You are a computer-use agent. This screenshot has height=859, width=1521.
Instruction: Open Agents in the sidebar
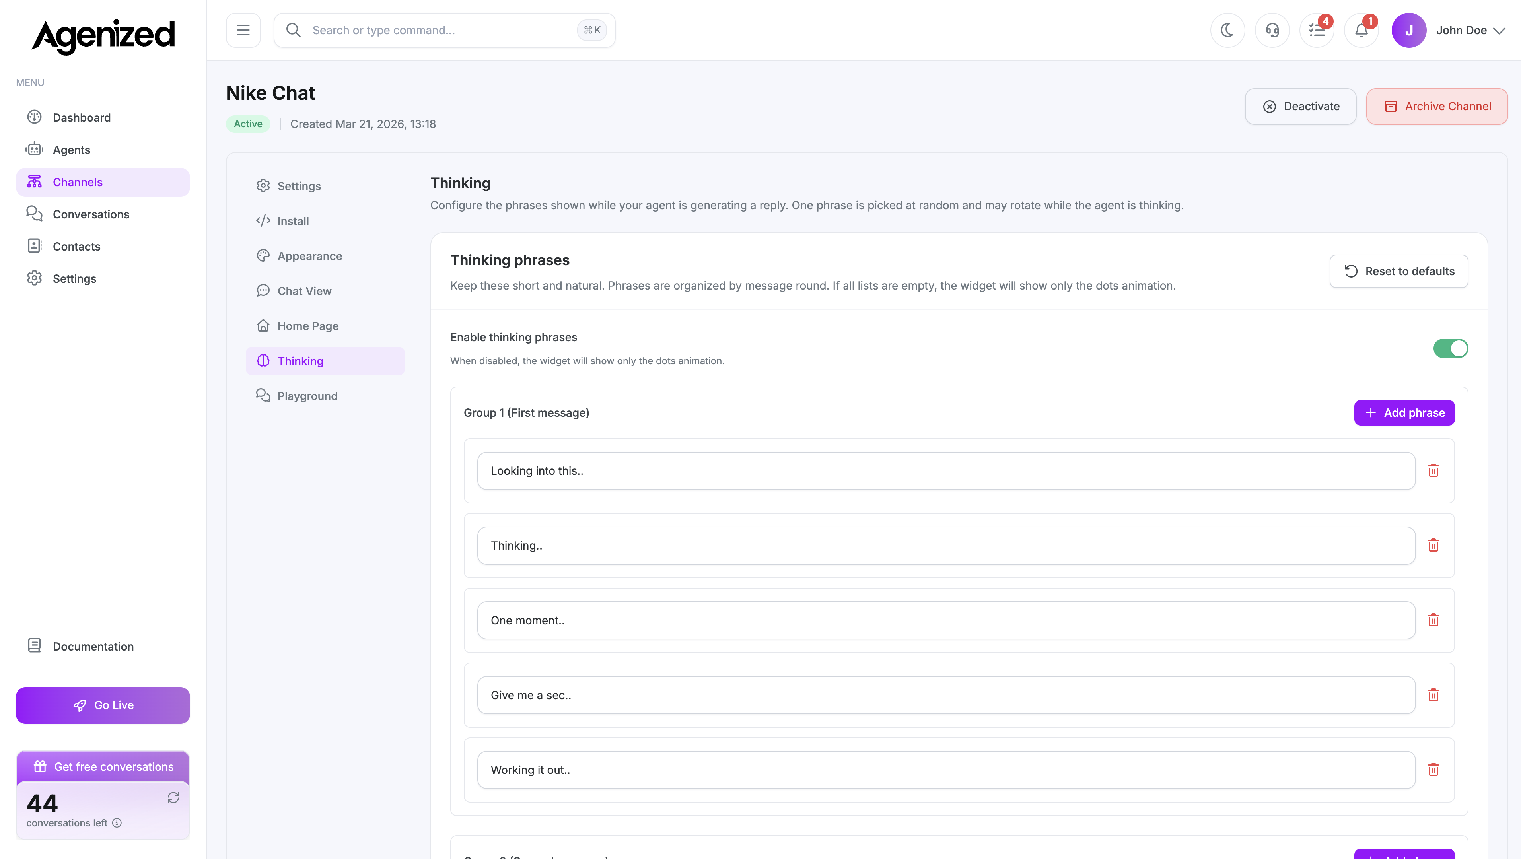coord(103,150)
